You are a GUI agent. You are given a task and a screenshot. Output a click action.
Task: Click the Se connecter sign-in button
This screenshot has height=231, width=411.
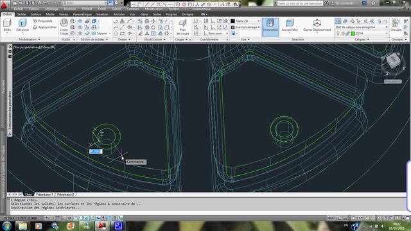click(344, 3)
